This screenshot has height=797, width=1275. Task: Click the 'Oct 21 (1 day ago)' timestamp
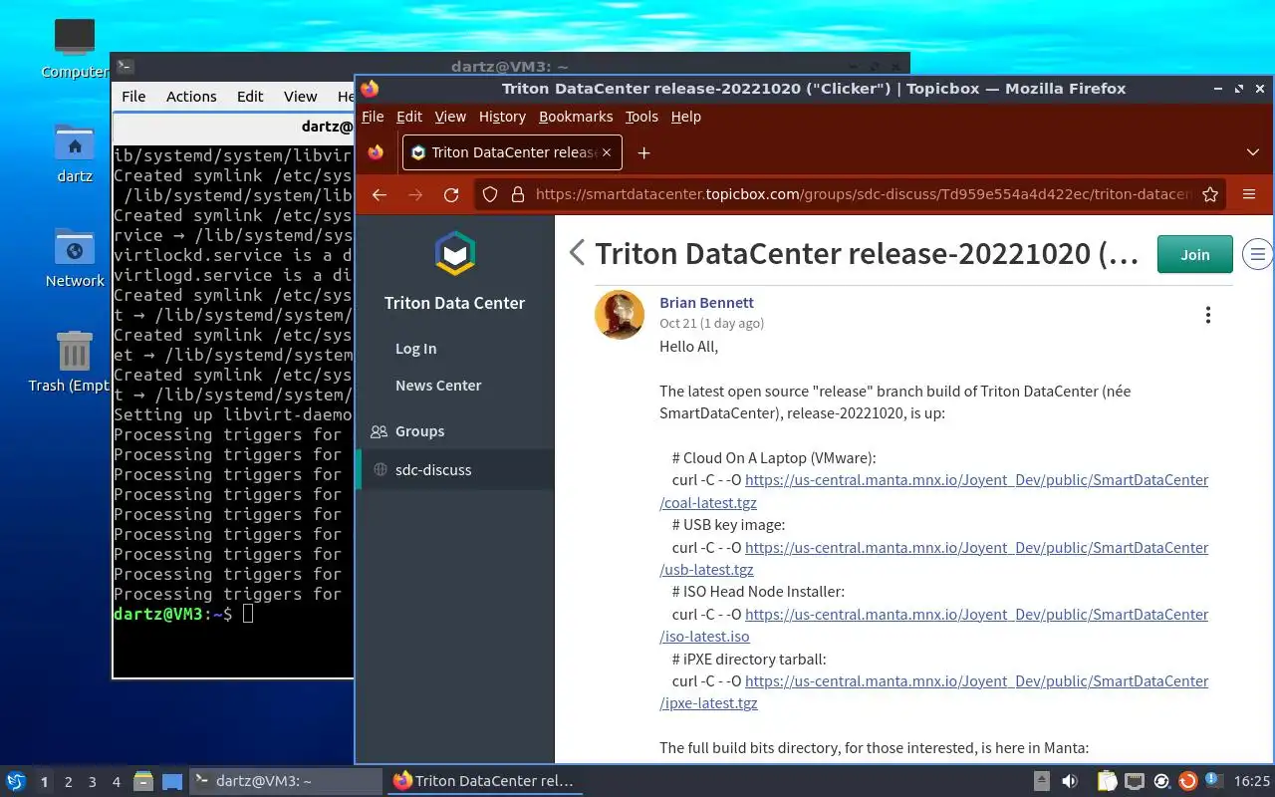pyautogui.click(x=711, y=324)
